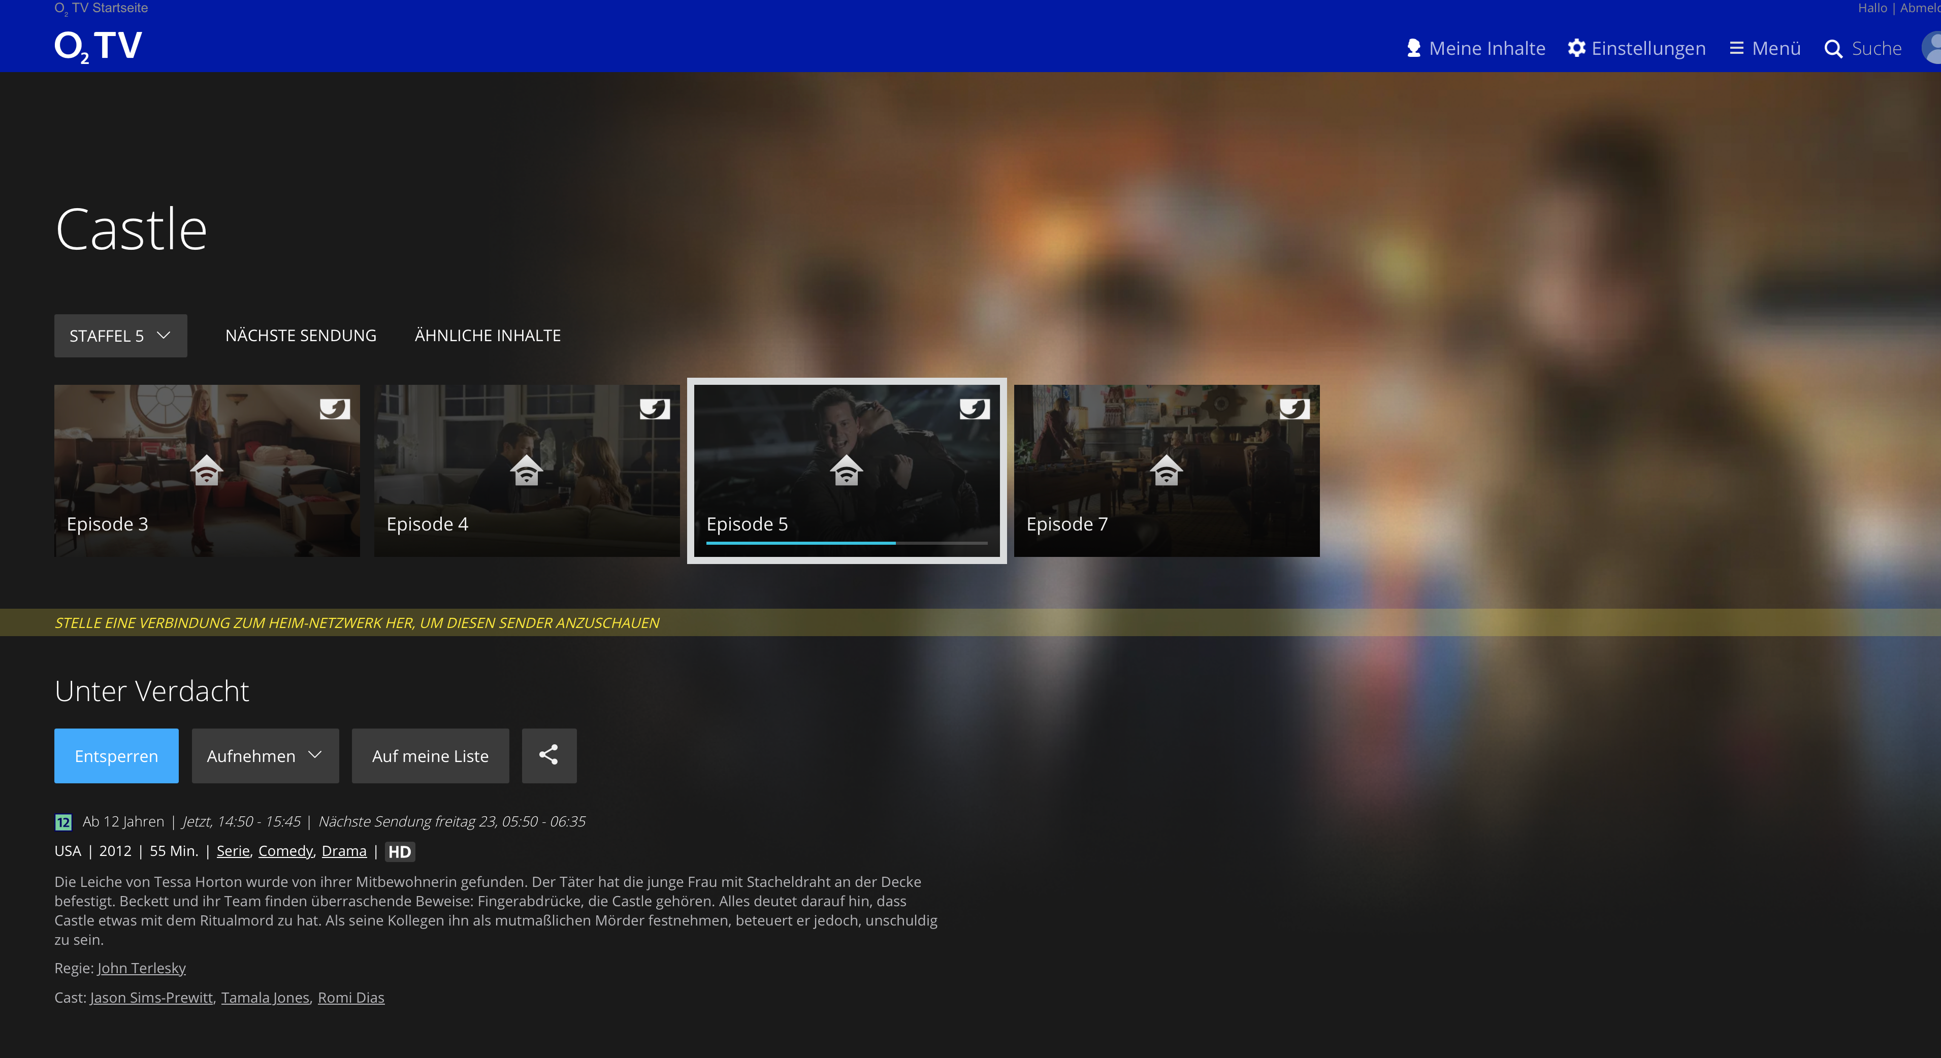Image resolution: width=1941 pixels, height=1058 pixels.
Task: Click Nächste Sendung freitag 23 text
Action: pos(452,821)
